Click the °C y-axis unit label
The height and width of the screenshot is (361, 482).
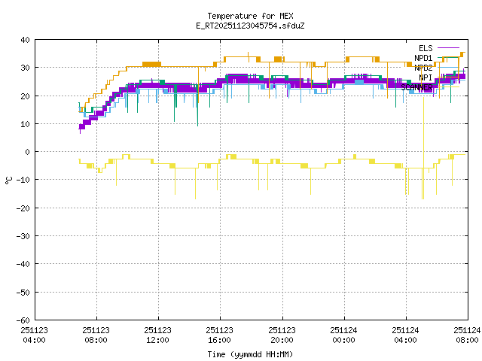point(9,180)
